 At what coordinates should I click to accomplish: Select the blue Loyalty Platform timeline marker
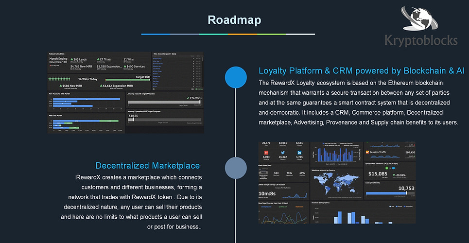point(236,77)
